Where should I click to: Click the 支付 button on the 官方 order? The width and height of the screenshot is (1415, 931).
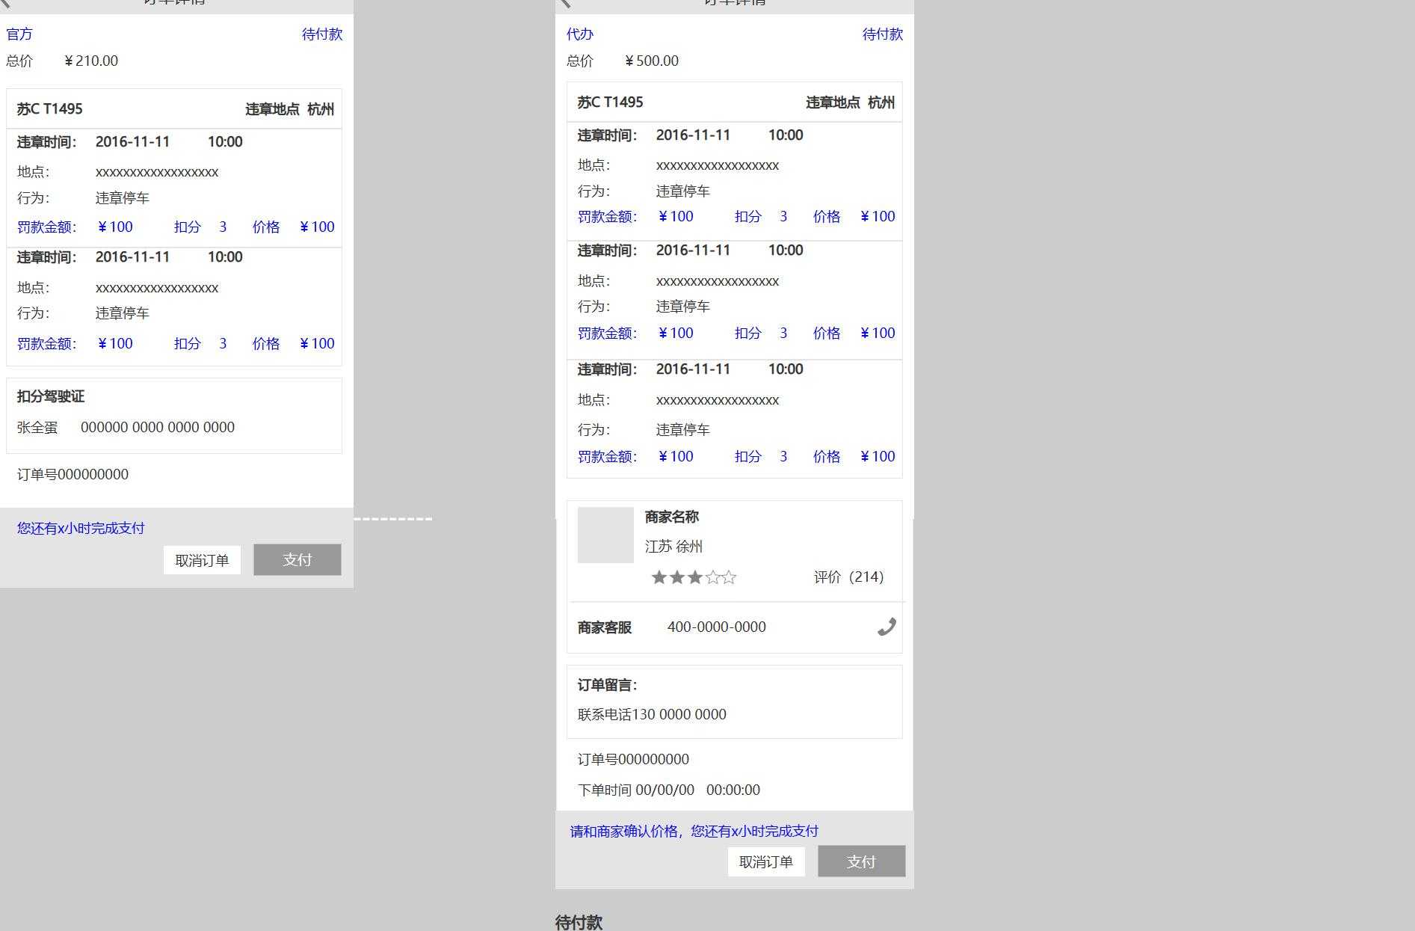pyautogui.click(x=298, y=559)
